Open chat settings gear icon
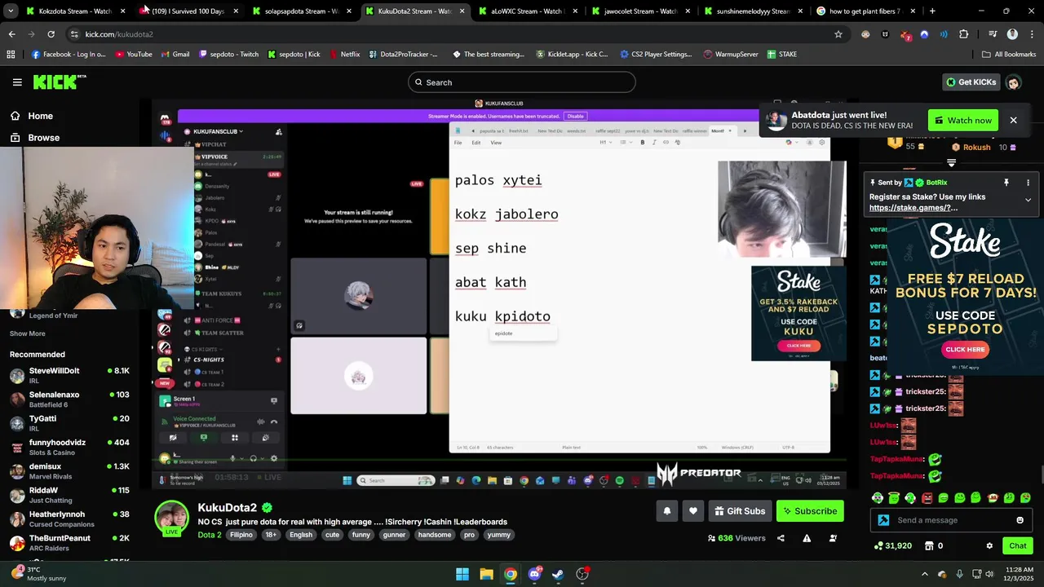The width and height of the screenshot is (1044, 587). [989, 546]
